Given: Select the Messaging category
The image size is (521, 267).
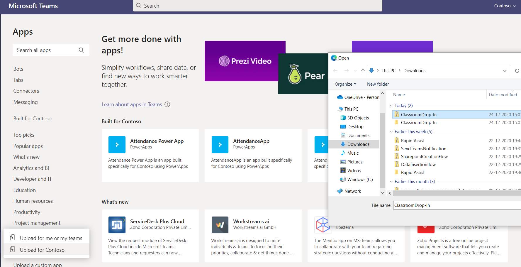Looking at the screenshot, I should click(26, 102).
